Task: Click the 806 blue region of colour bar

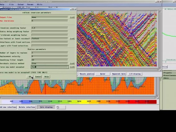Action: (x=31, y=102)
